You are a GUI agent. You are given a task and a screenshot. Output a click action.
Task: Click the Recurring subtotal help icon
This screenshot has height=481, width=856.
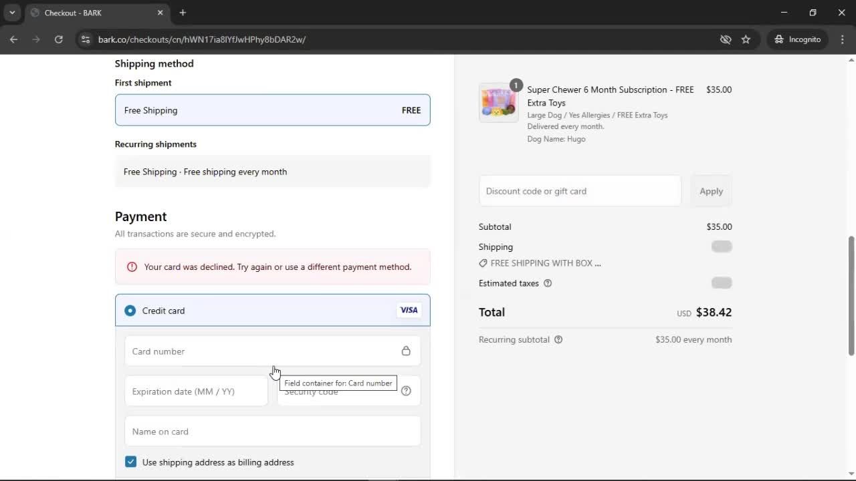pos(558,339)
